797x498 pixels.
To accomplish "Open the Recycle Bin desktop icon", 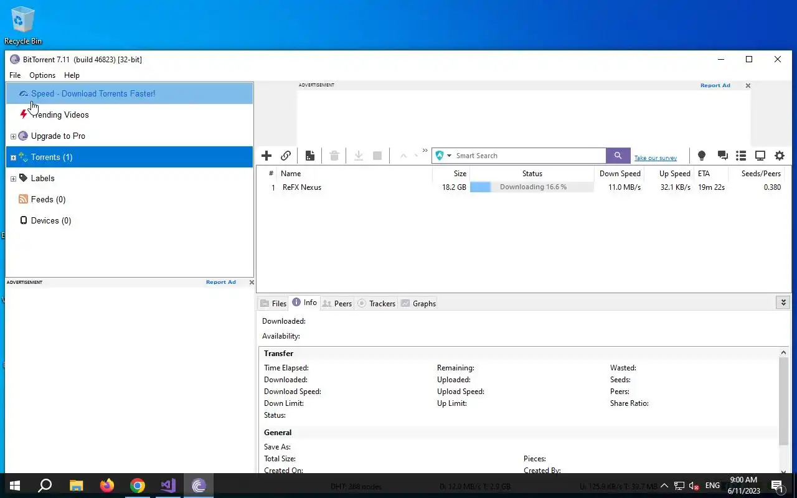I will pos(23,26).
